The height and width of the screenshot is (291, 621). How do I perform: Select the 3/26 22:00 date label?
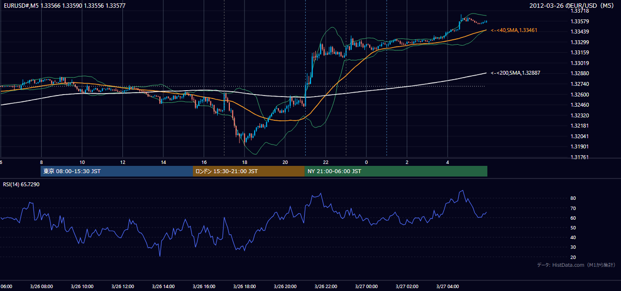coord(326,286)
